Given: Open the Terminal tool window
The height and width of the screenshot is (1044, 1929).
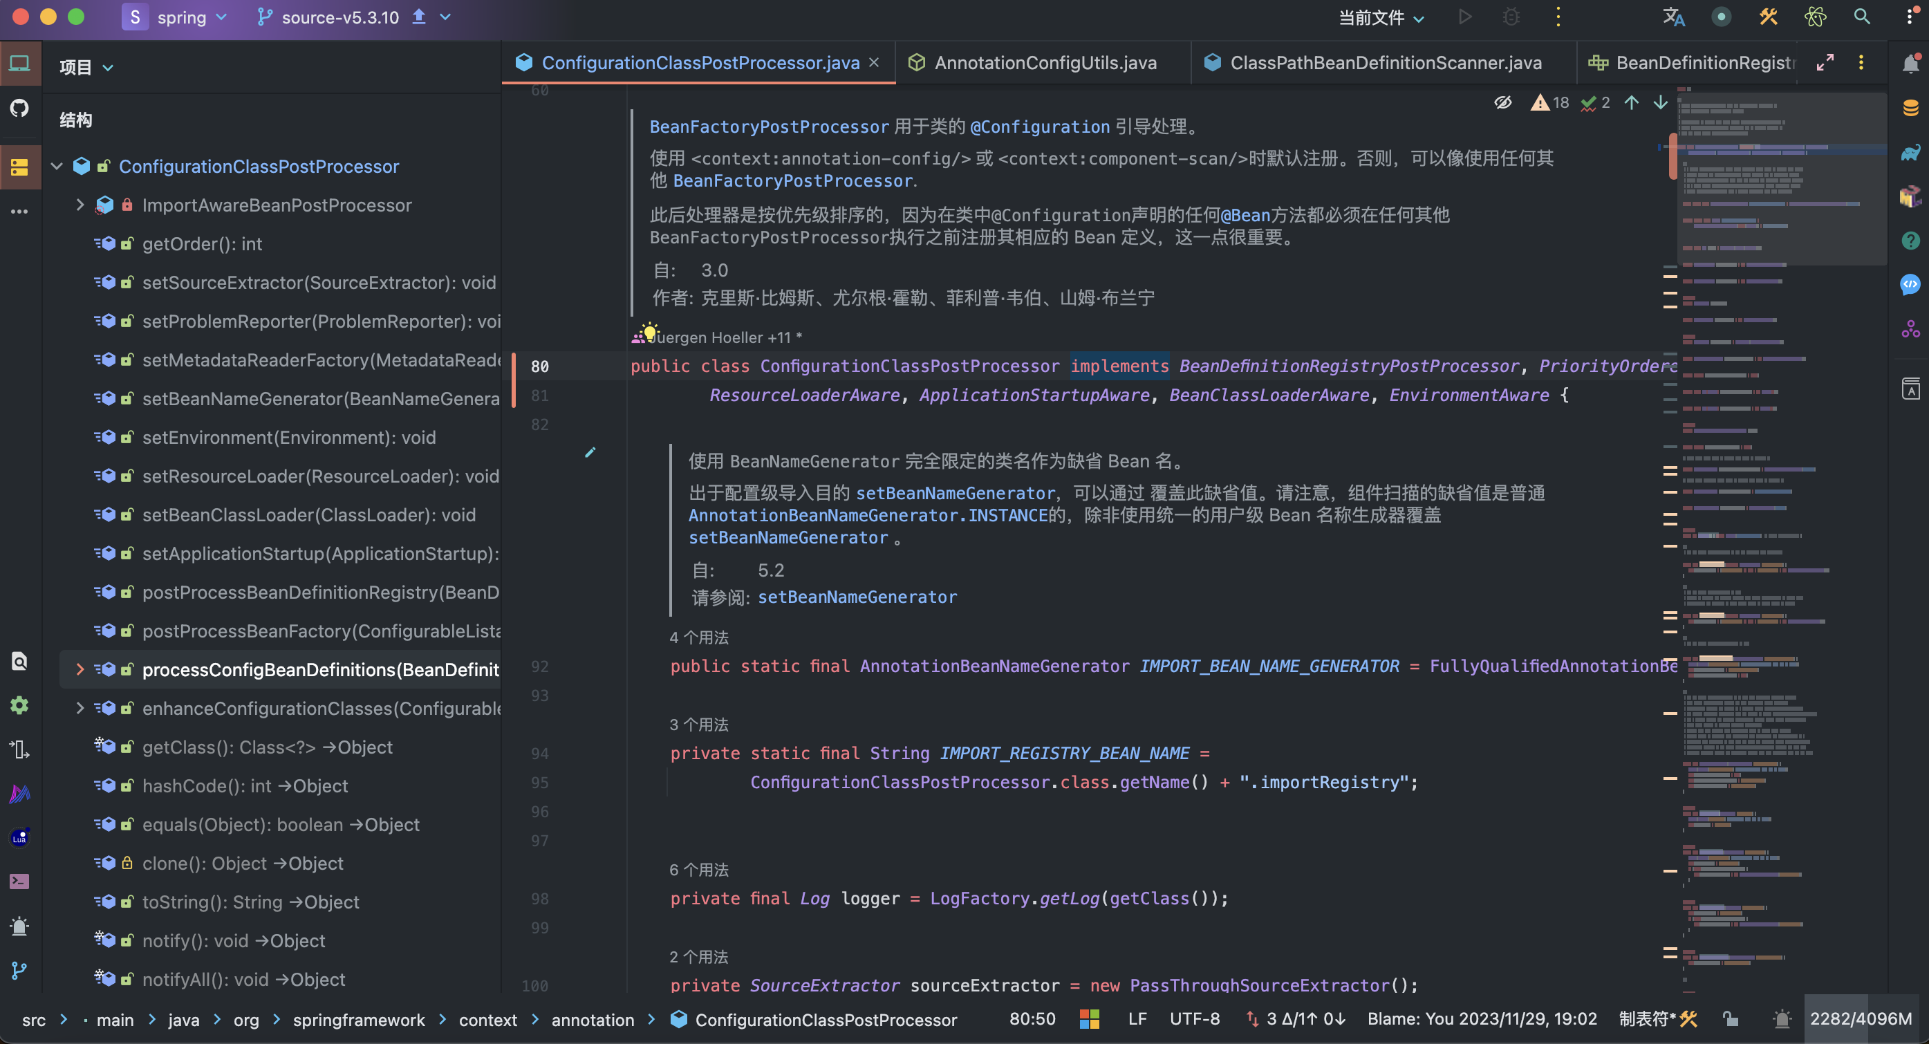Looking at the screenshot, I should 19,882.
